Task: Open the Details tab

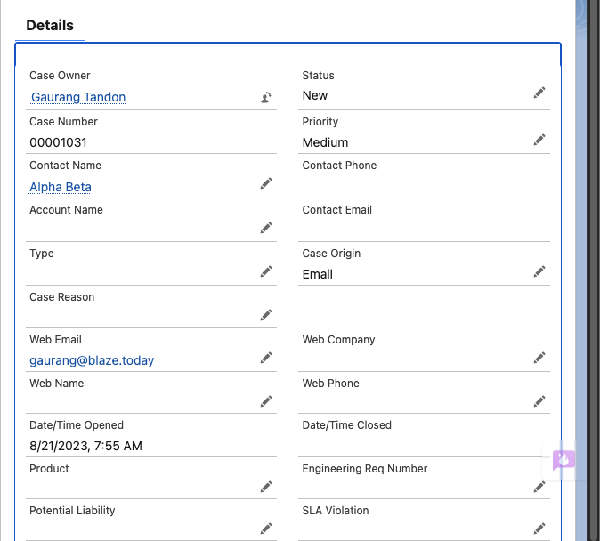Action: 50,26
